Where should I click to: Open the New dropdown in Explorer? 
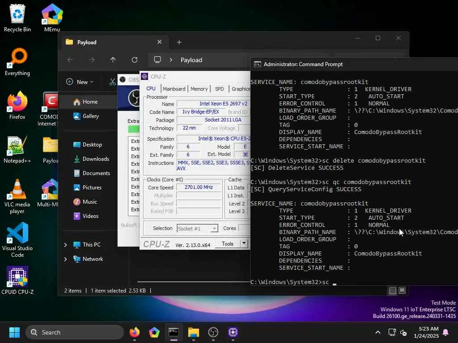coord(80,82)
